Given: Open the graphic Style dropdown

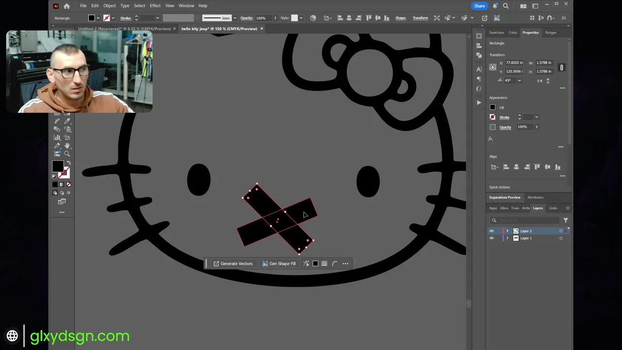Looking at the screenshot, I should tap(301, 18).
